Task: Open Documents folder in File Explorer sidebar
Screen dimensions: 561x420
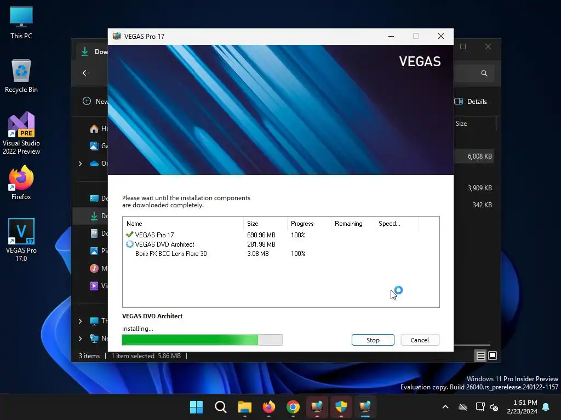Action: point(99,233)
